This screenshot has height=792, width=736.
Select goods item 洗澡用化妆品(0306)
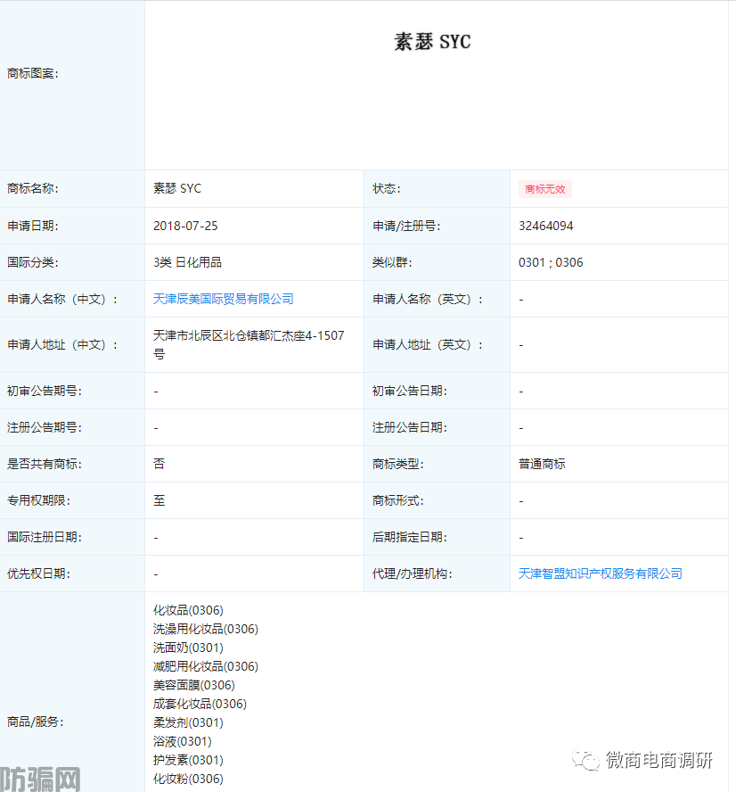206,629
